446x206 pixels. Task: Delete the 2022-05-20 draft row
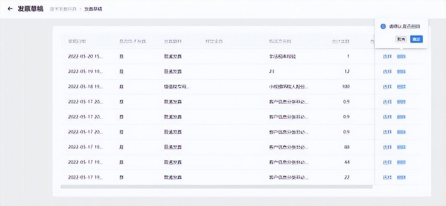401,56
